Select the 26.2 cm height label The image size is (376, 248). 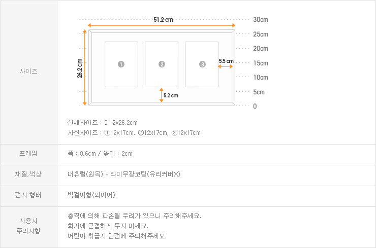click(80, 67)
